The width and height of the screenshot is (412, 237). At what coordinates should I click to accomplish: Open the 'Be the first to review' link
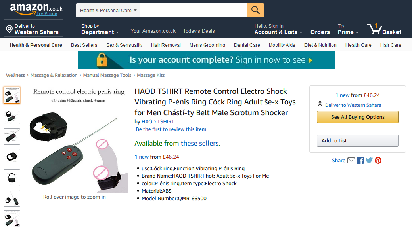pos(171,129)
